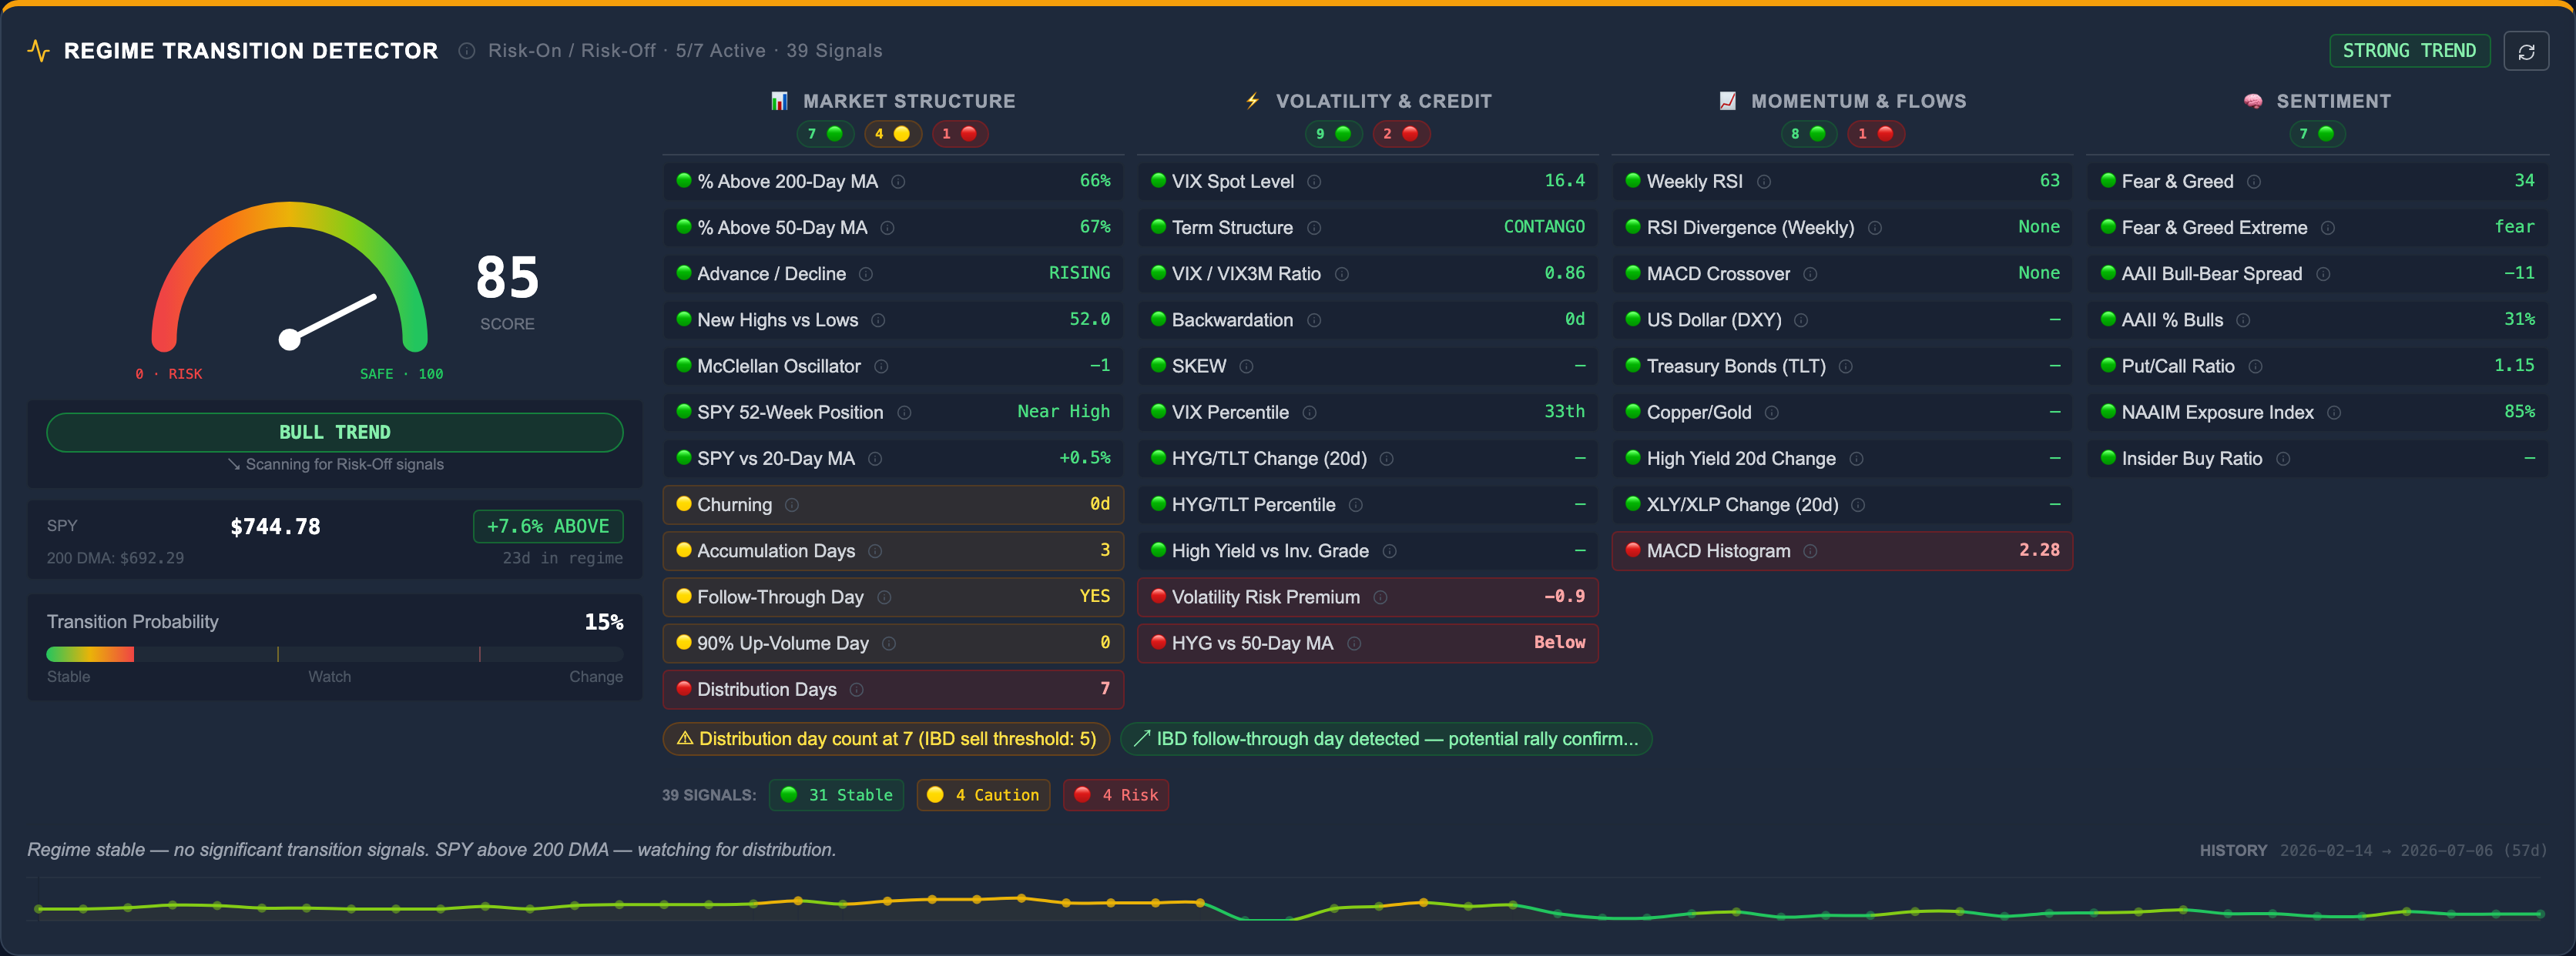Toggle the 4 Risk signals filter

point(1115,795)
